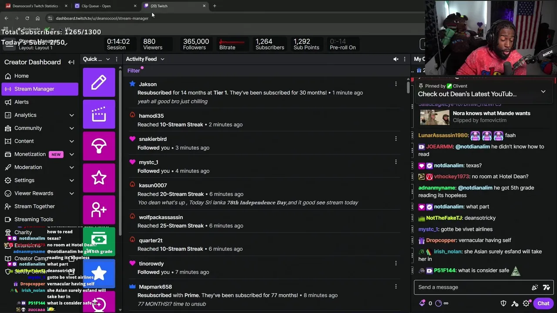Open chat settings gear icon

tap(526, 303)
